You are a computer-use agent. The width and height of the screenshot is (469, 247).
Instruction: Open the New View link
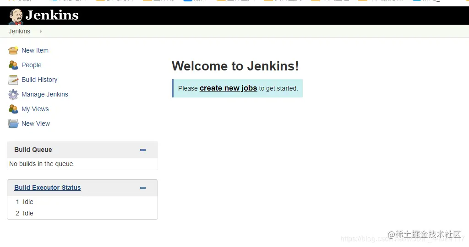click(36, 123)
